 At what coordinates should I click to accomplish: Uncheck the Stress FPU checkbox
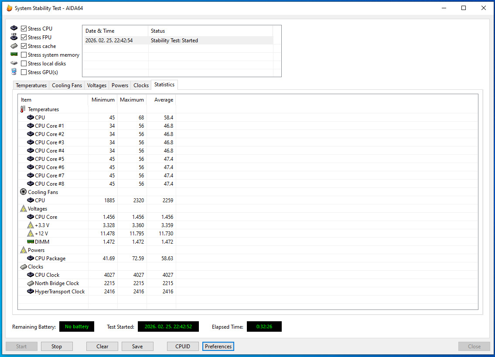pos(24,37)
